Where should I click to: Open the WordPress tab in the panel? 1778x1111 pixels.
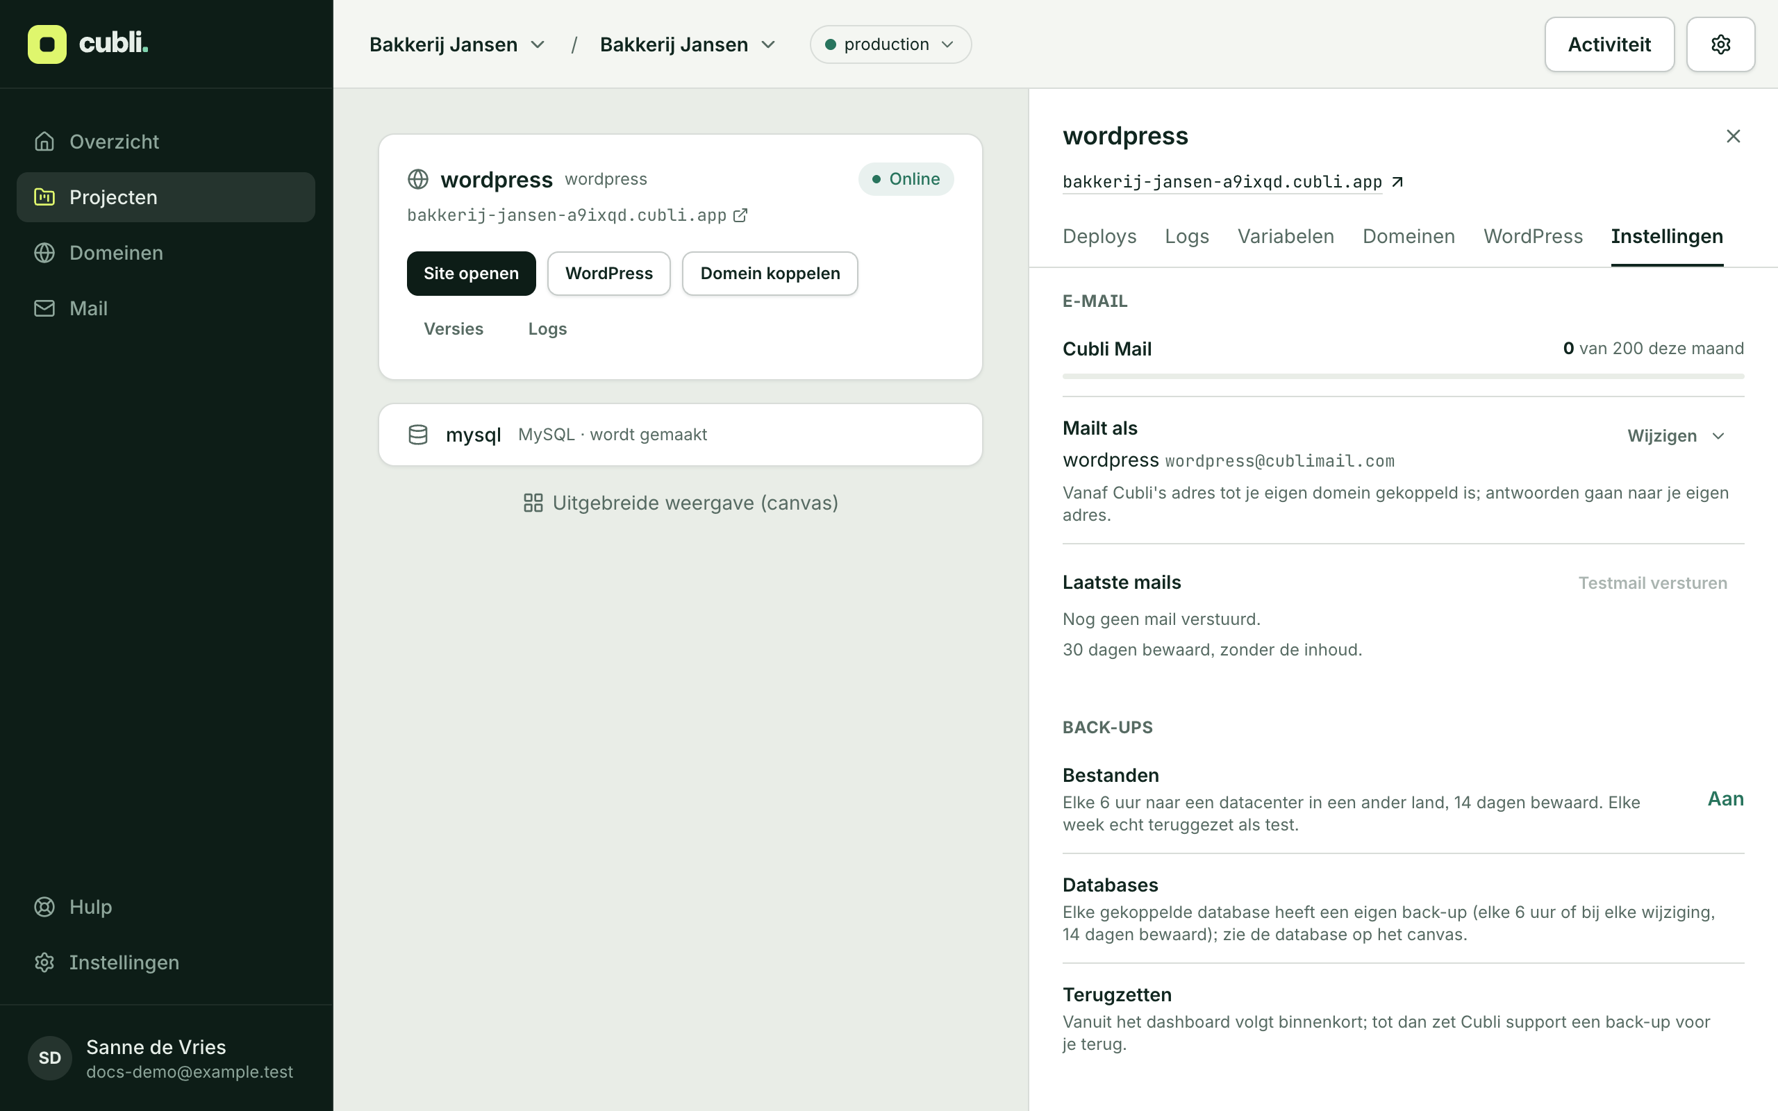[x=1533, y=236]
